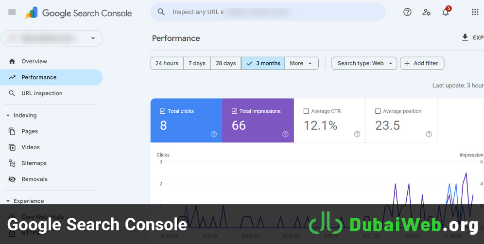
Task: Click the Add filter button
Action: 422,63
